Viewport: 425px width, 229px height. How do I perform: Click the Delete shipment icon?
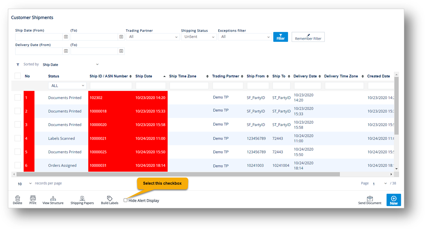[17, 200]
